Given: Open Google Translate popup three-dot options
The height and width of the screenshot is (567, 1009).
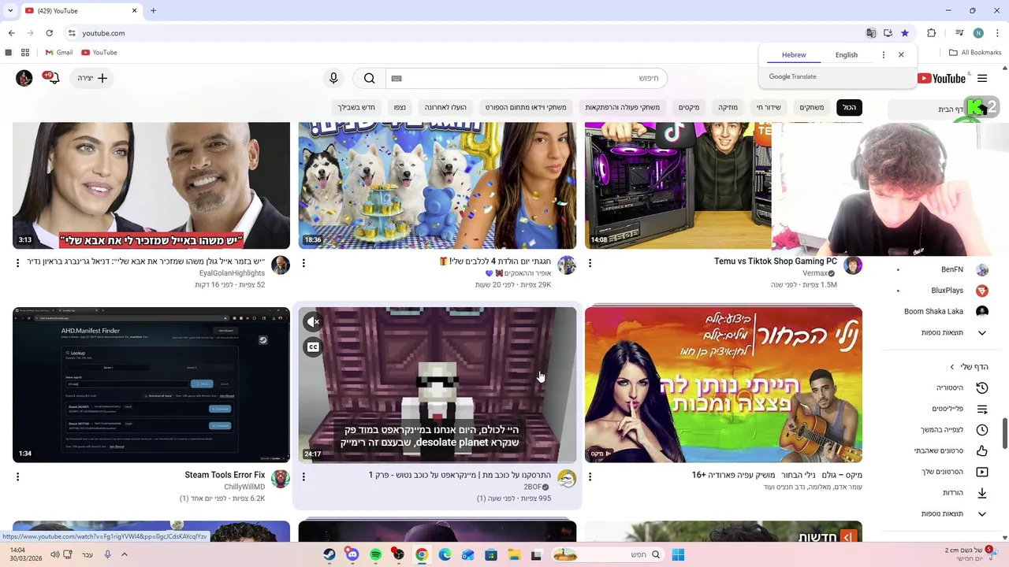Looking at the screenshot, I should (883, 55).
